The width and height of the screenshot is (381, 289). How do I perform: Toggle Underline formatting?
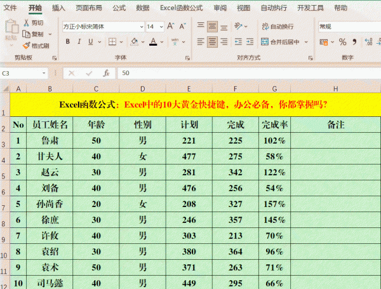point(91,42)
